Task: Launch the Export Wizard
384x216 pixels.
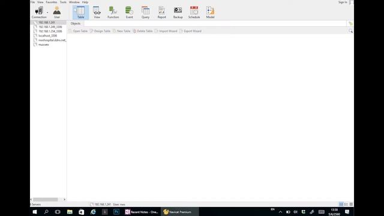Action: (x=191, y=31)
